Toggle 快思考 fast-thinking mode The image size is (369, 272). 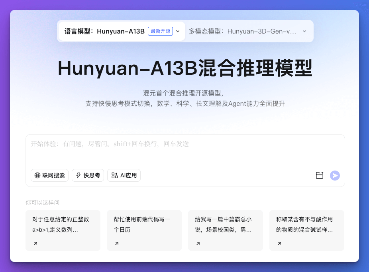click(88, 175)
